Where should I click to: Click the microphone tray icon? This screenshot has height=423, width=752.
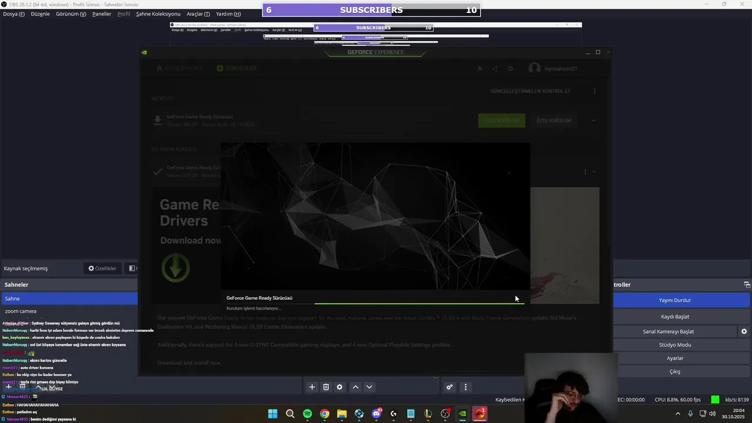(690, 414)
